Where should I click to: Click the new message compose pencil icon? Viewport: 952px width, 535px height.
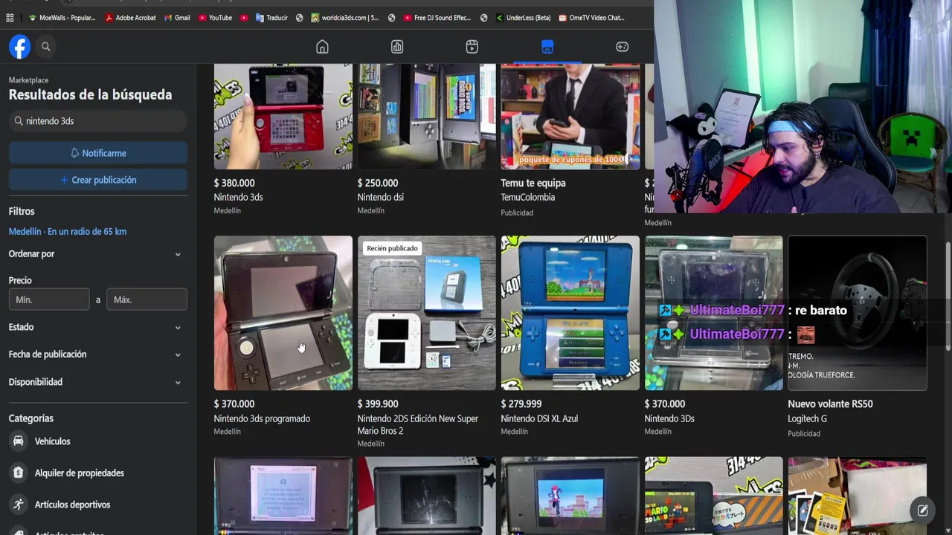(x=923, y=510)
